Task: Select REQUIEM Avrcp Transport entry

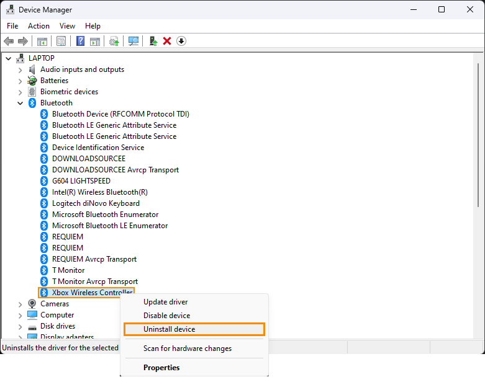Action: click(x=94, y=259)
